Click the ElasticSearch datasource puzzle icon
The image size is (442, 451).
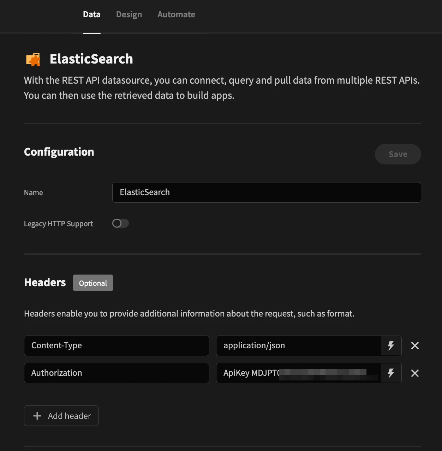pos(34,59)
